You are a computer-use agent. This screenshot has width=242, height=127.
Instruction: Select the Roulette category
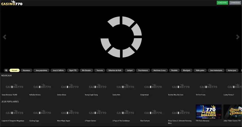[x=174, y=70]
